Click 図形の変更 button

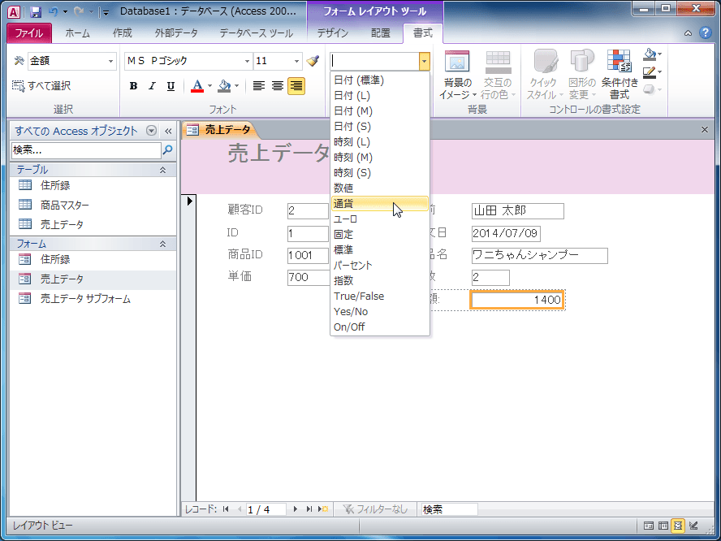pos(582,75)
